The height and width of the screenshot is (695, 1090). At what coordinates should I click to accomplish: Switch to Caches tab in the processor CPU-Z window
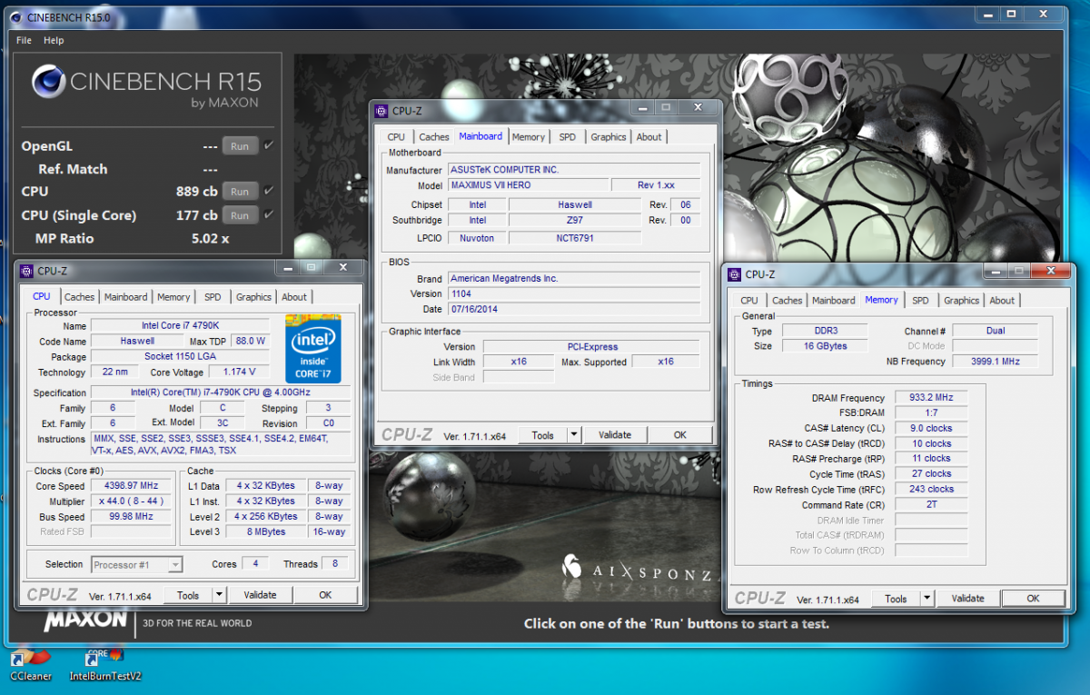pyautogui.click(x=79, y=297)
